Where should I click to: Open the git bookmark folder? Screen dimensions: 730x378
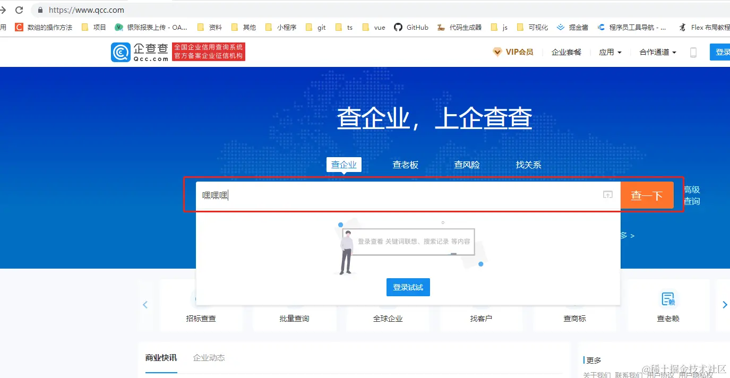315,27
